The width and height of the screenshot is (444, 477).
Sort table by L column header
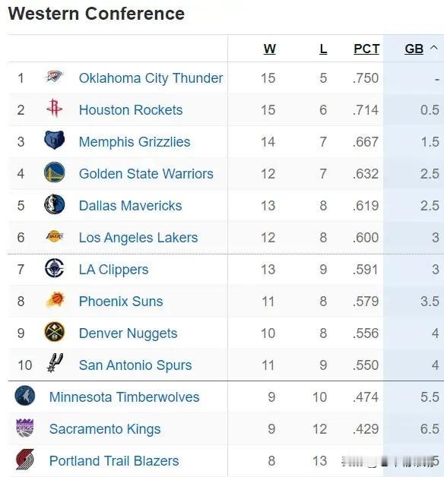(323, 49)
